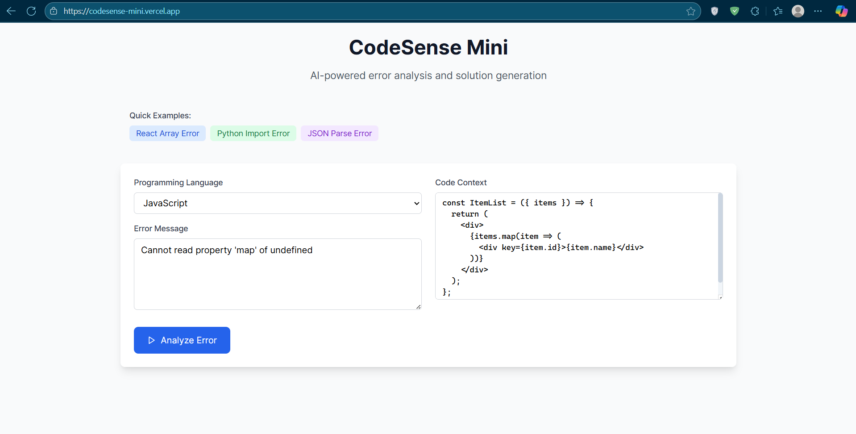Open the grey shield extension icon
The width and height of the screenshot is (856, 434).
pyautogui.click(x=715, y=11)
